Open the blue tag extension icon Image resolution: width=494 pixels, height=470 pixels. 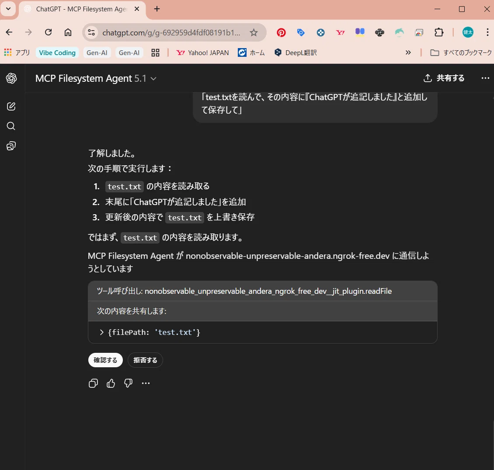coord(301,32)
